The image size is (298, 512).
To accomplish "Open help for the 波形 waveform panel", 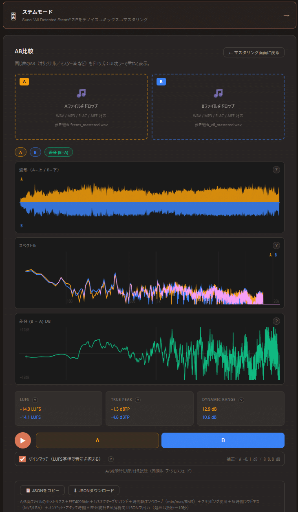I will [x=276, y=170].
